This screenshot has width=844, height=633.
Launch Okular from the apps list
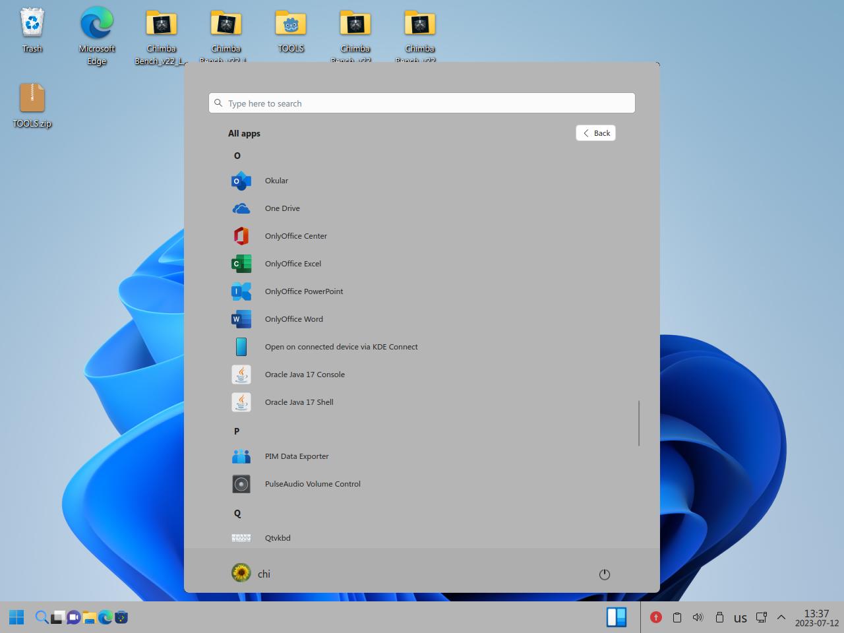pyautogui.click(x=276, y=181)
